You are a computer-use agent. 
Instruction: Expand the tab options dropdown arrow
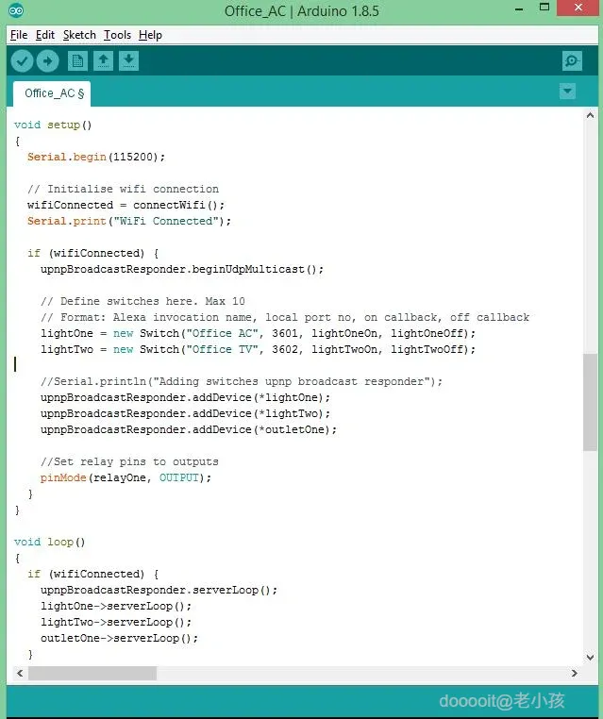pos(567,92)
